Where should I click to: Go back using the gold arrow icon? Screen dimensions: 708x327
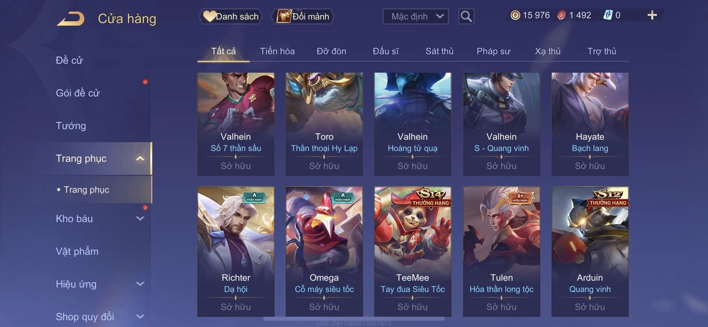[71, 19]
